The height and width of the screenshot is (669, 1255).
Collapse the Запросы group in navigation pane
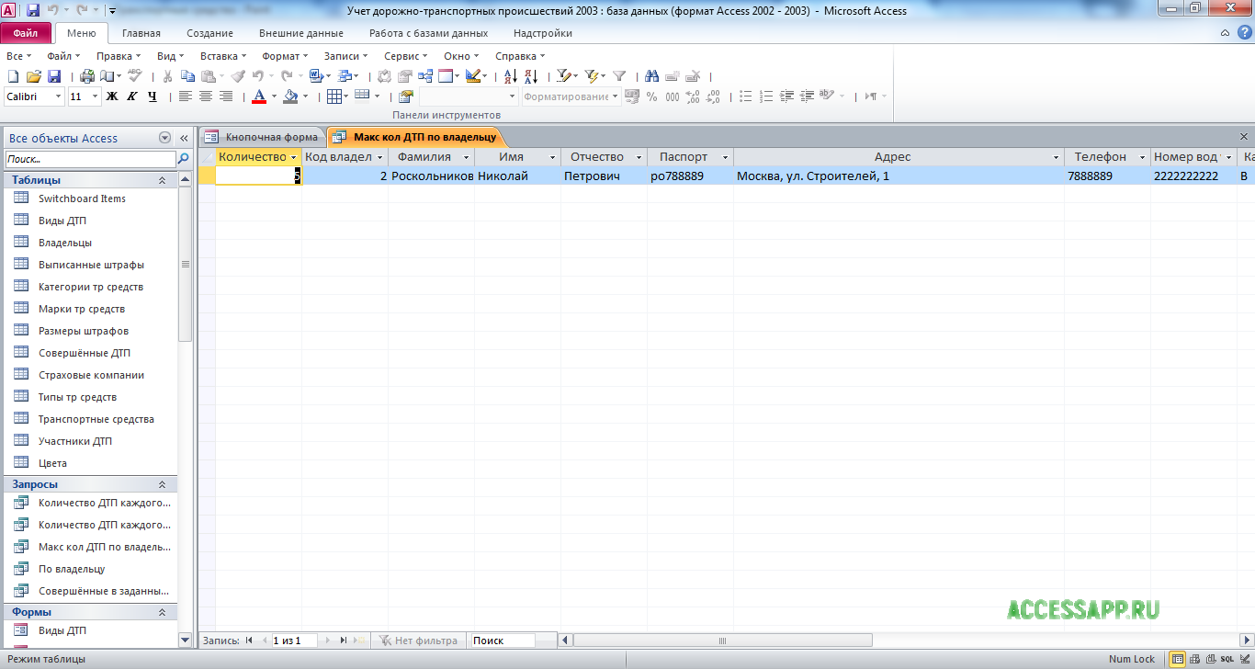coord(163,484)
